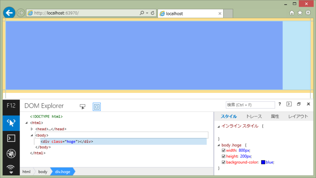This screenshot has height=178, width=316.
Task: Switch to the 属性 tab
Action: point(275,117)
